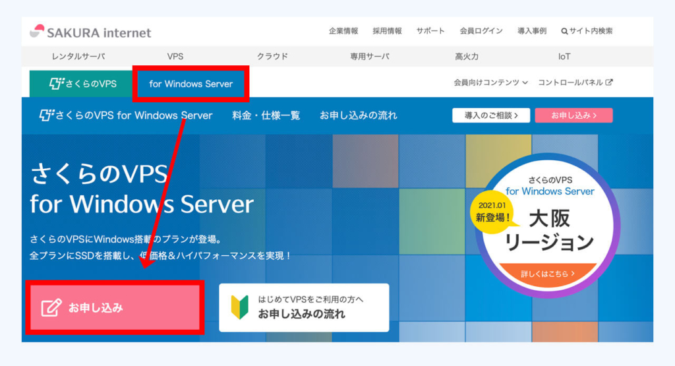Click the SAKURA internet logo
This screenshot has width=675, height=366.
(90, 32)
